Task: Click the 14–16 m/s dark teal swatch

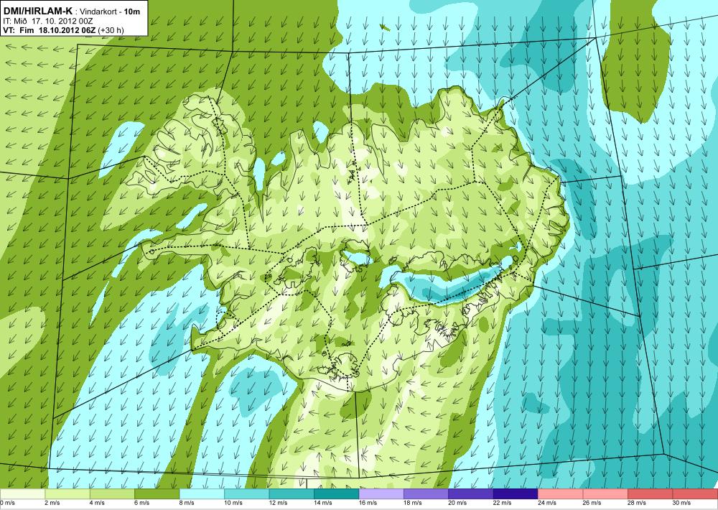Action: pos(337,494)
